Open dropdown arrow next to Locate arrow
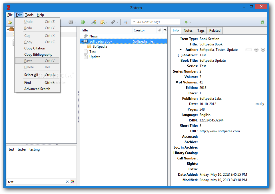Screen dimensions: 275x194 191,22
